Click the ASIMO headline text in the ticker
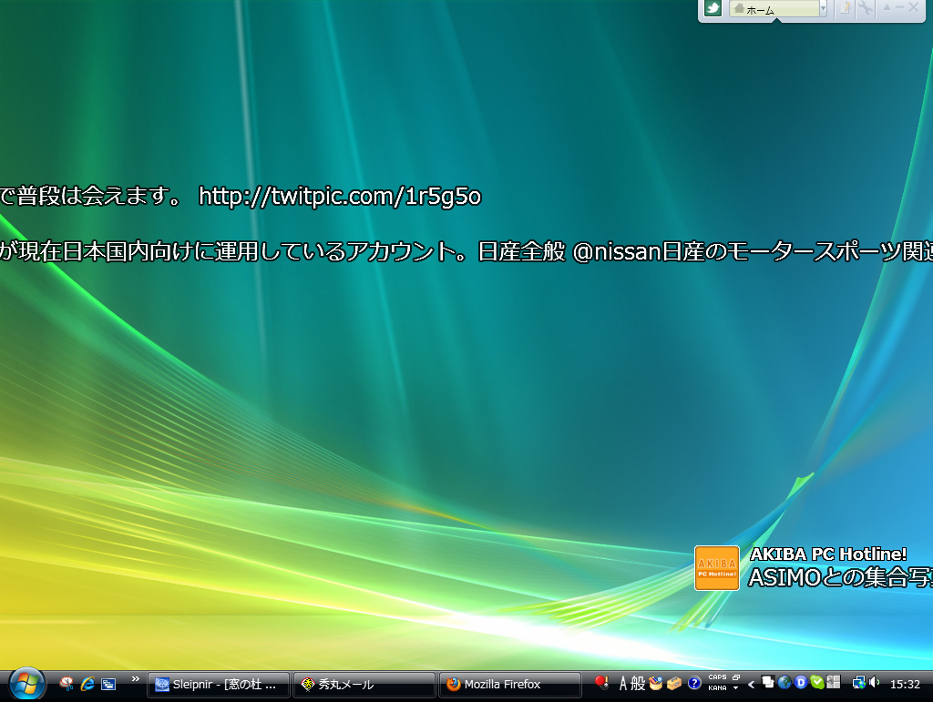Image resolution: width=933 pixels, height=702 pixels. [x=840, y=578]
